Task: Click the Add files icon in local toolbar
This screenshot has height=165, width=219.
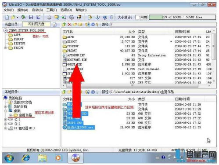Action: coord(88,92)
